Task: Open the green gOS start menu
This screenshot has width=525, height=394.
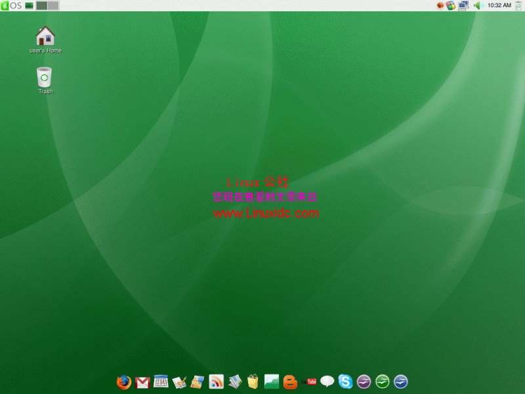Action: 5,5
